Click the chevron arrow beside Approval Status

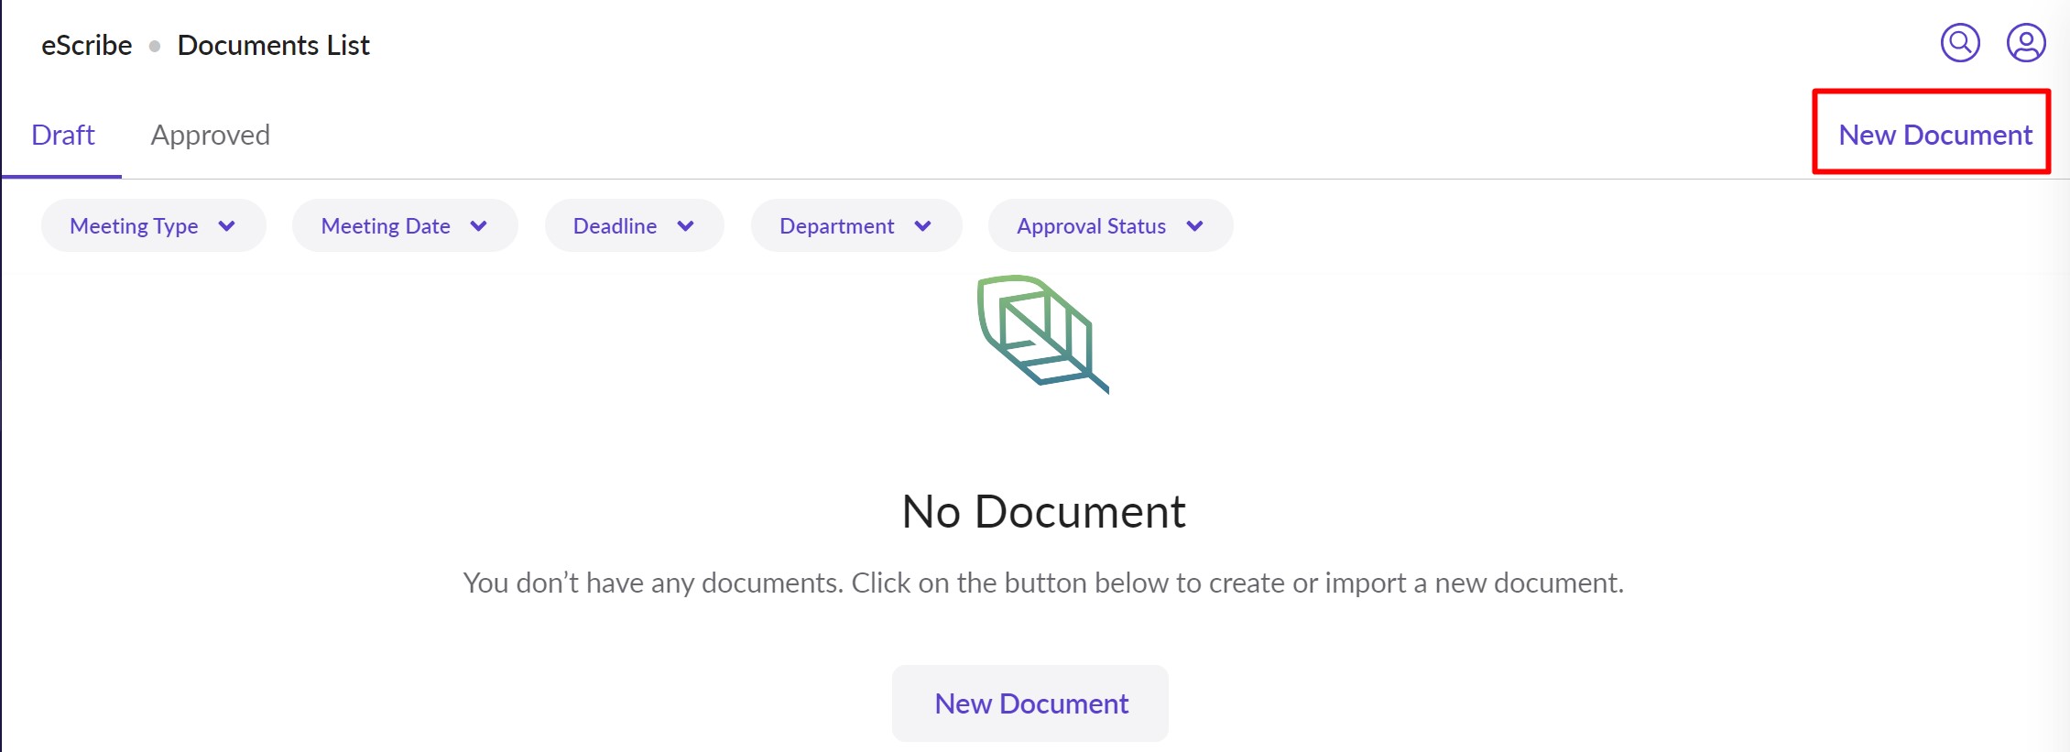click(x=1195, y=226)
